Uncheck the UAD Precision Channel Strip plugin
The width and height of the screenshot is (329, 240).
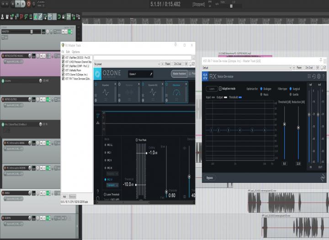click(x=63, y=62)
